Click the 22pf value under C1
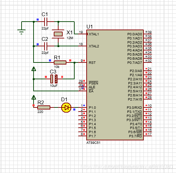The height and width of the screenshot is (173, 176). (45, 28)
